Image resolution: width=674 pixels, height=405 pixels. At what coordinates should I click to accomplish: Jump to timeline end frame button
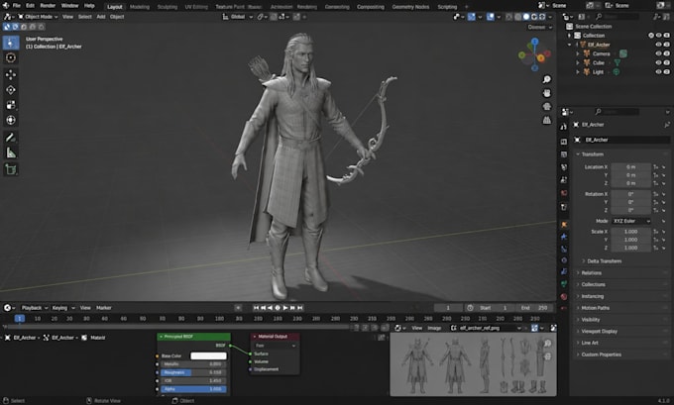click(300, 308)
